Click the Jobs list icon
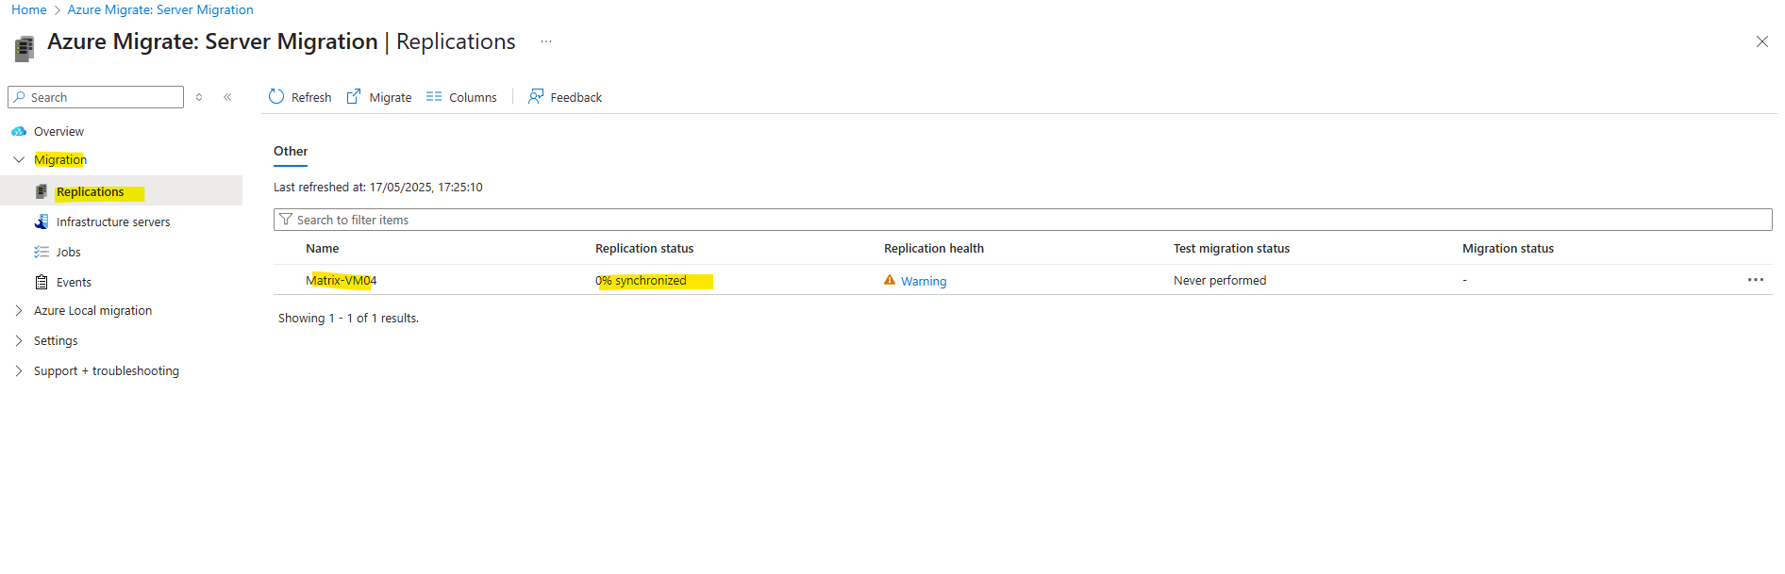 click(x=42, y=253)
